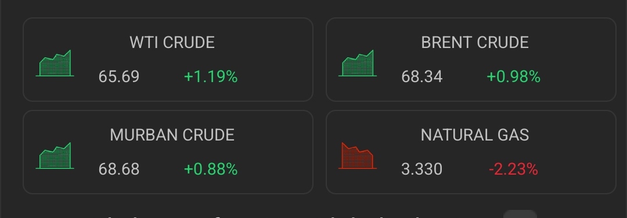Screen dimensions: 627x218
Task: Click the green chart icon for WTI Crude
Action: click(x=55, y=63)
